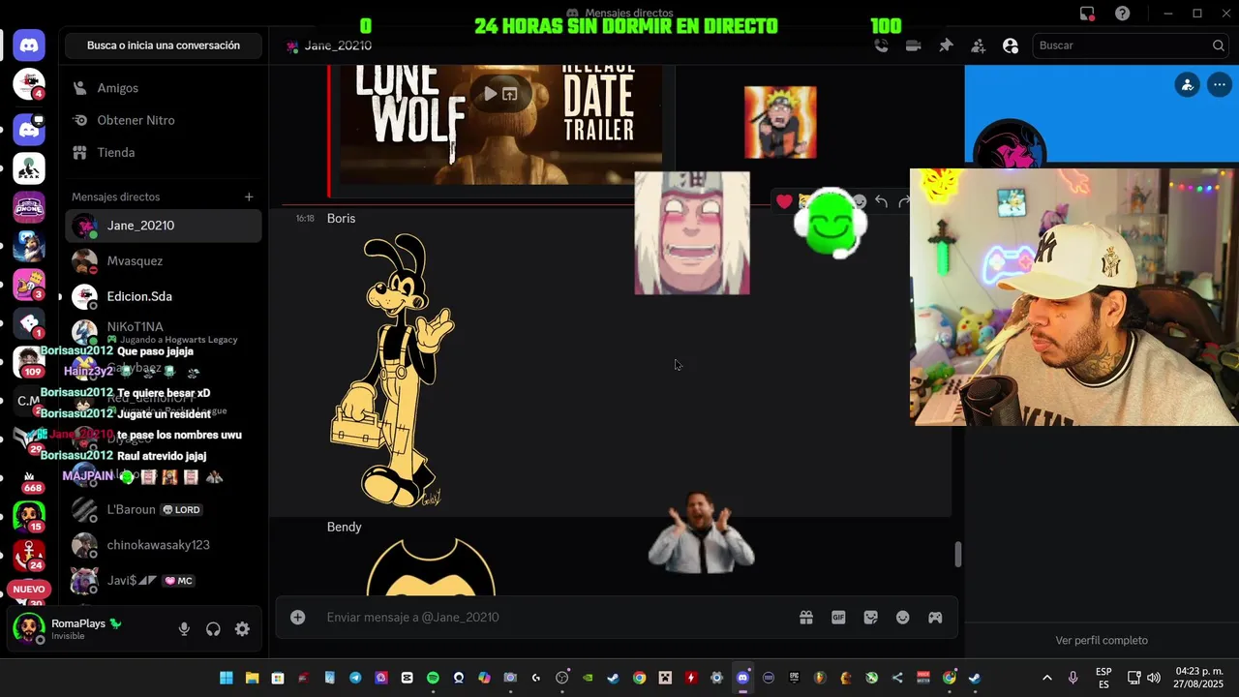The width and height of the screenshot is (1239, 697).
Task: Open the Javi$ conversation
Action: point(164,581)
